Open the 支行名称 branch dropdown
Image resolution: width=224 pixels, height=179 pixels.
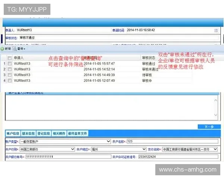pyautogui.click(x=190, y=149)
